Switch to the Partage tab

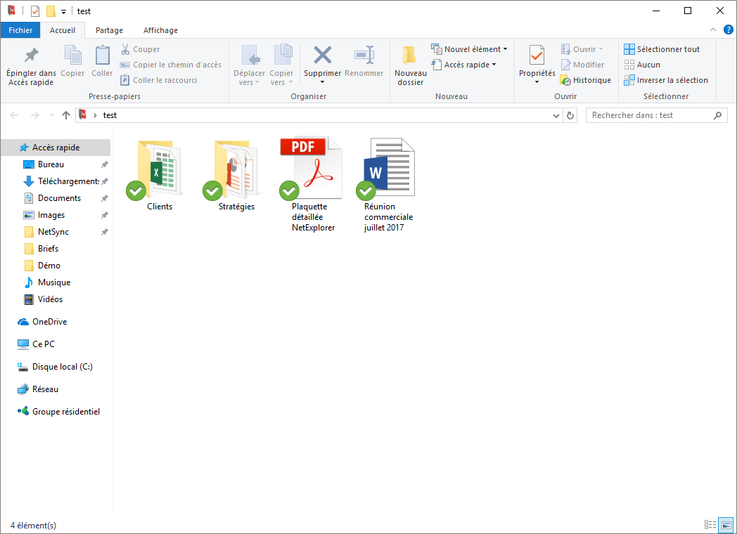pos(109,30)
